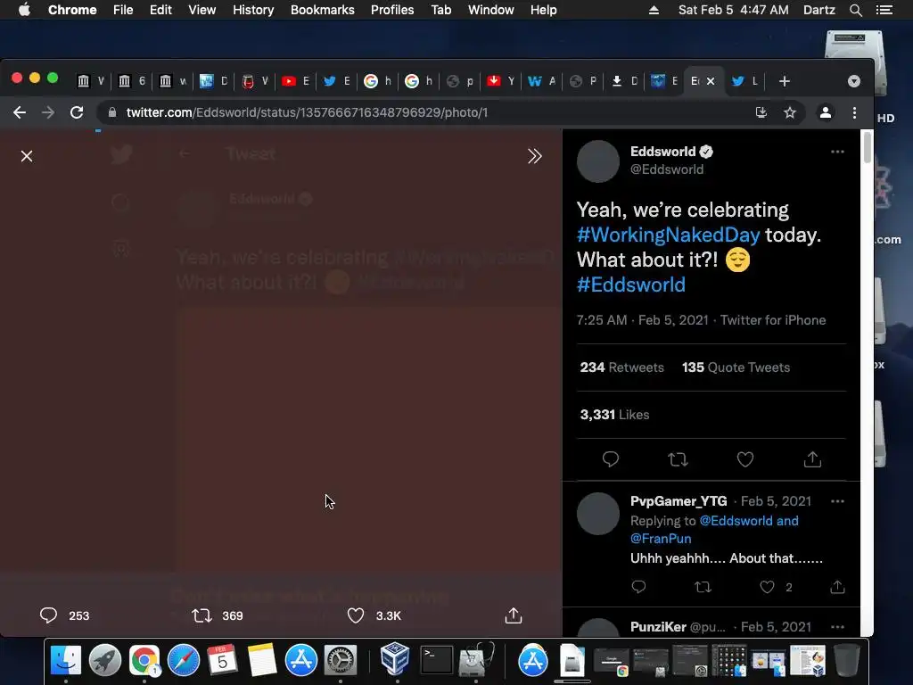Screen dimensions: 913x685
Task: Open the Eddsworld tweet's three-dot more menu
Action: pos(837,152)
